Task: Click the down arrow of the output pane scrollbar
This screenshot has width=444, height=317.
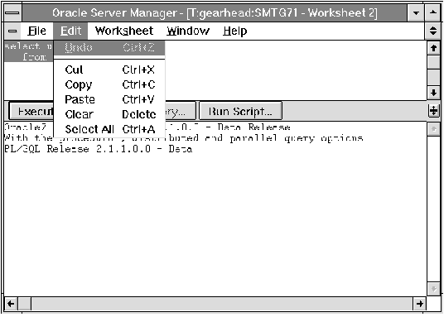Action: [433, 289]
